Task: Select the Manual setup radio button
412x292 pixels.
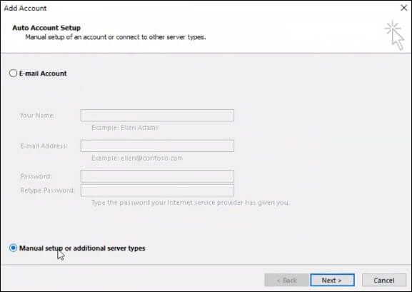Action: click(13, 248)
